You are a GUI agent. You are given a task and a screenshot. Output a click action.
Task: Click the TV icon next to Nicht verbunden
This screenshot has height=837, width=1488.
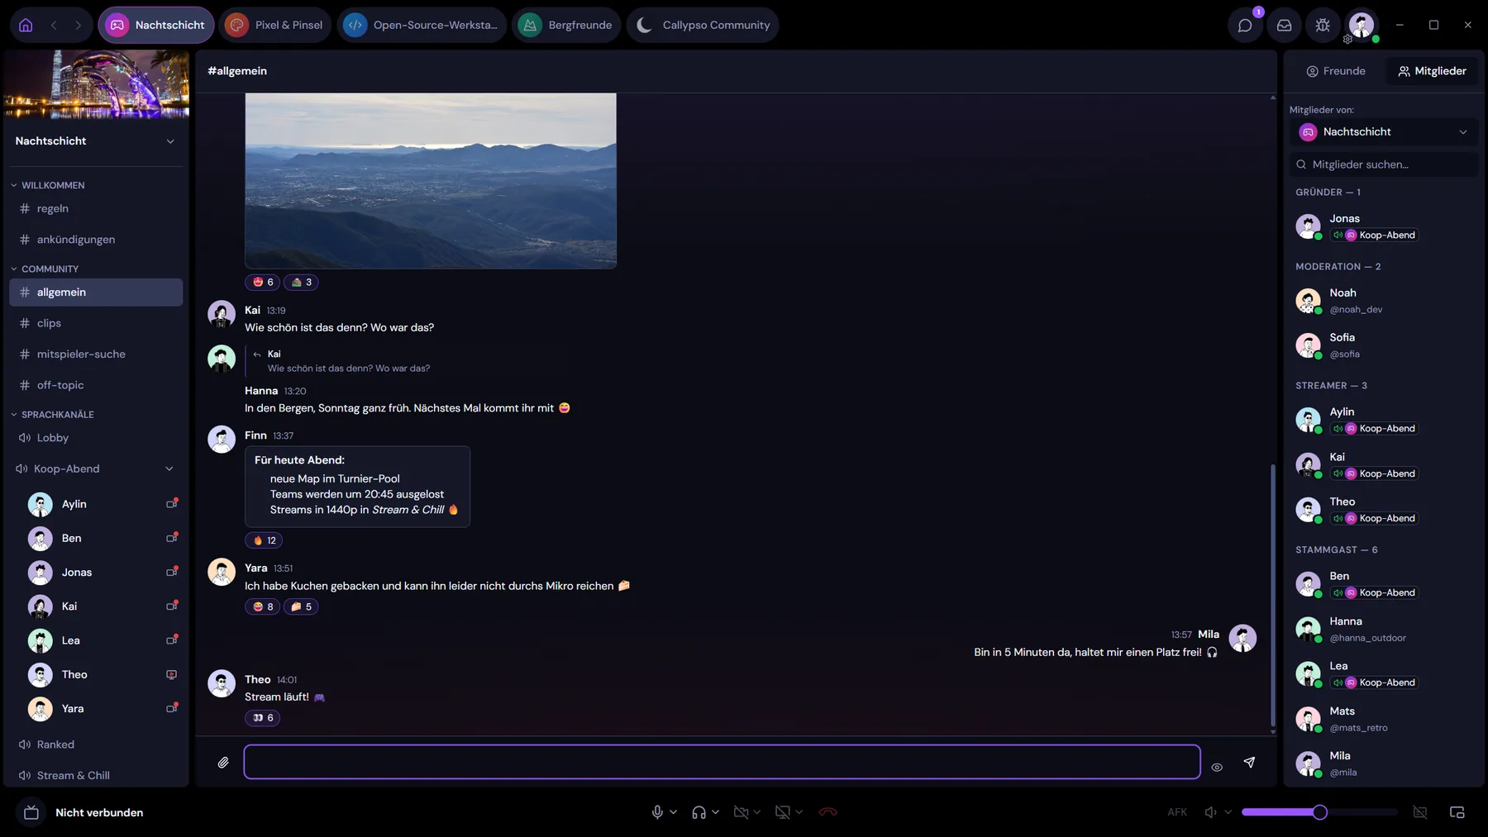coord(31,812)
